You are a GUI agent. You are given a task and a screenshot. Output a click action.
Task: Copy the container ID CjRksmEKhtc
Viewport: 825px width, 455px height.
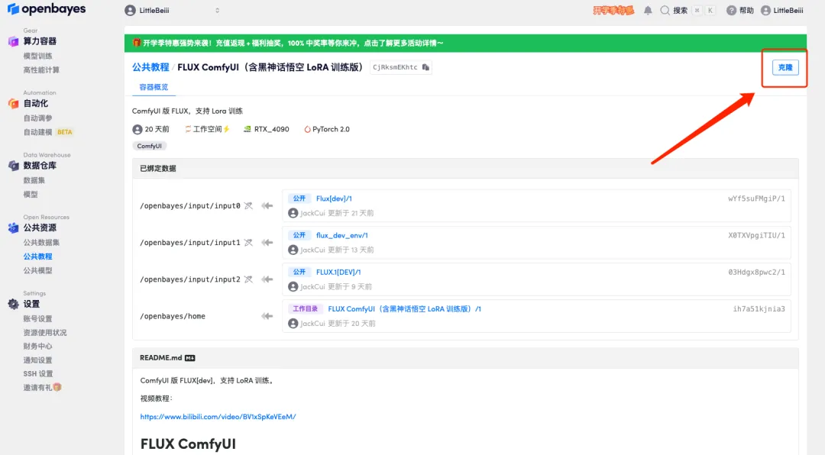426,67
